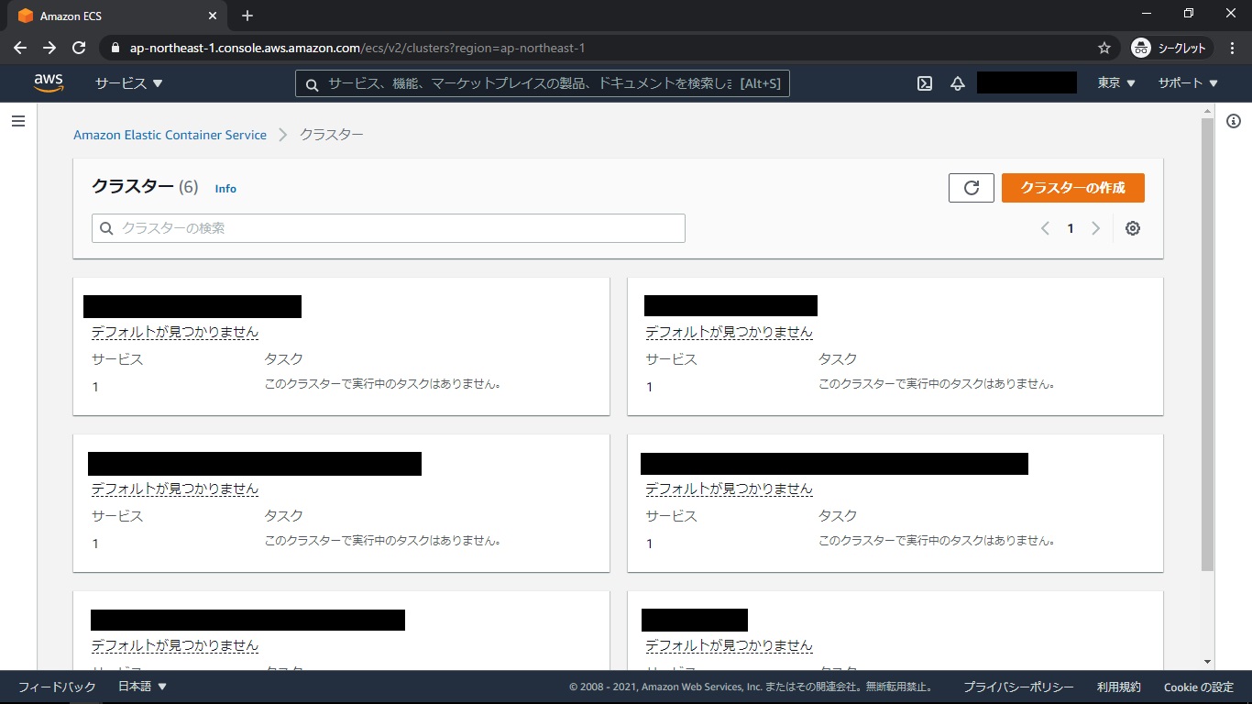Reload the browser page
1252x704 pixels.
click(x=79, y=48)
